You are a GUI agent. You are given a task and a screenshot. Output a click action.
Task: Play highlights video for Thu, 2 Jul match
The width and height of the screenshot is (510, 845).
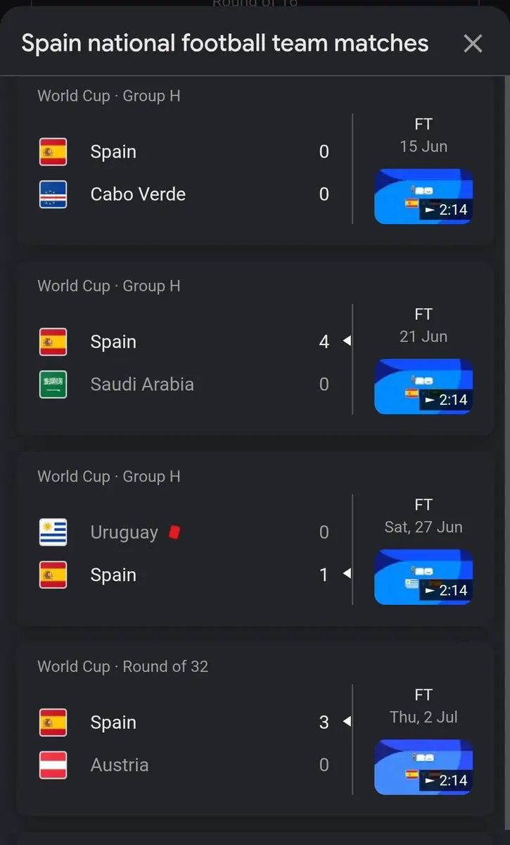(x=423, y=767)
